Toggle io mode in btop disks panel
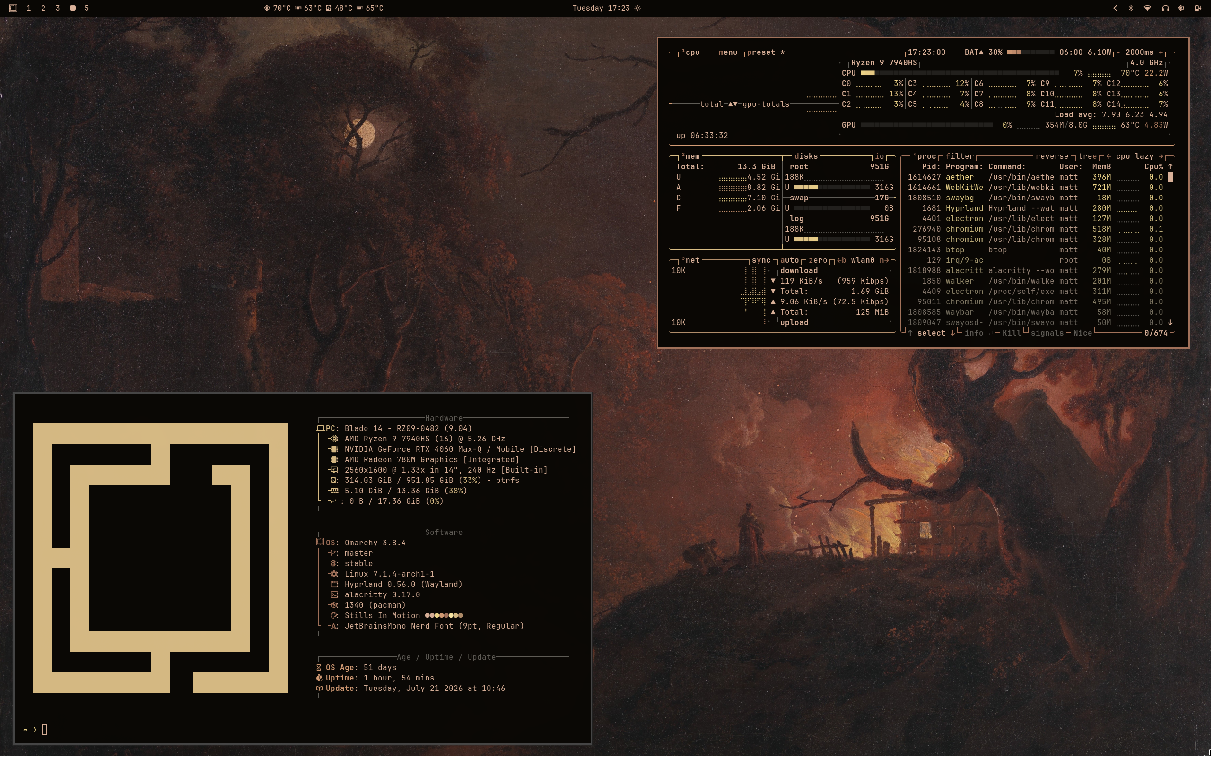The height and width of the screenshot is (758, 1213). click(881, 156)
